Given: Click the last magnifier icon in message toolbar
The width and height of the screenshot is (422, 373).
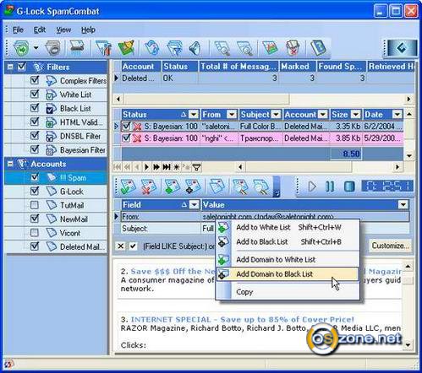Looking at the screenshot, I should tap(260, 186).
